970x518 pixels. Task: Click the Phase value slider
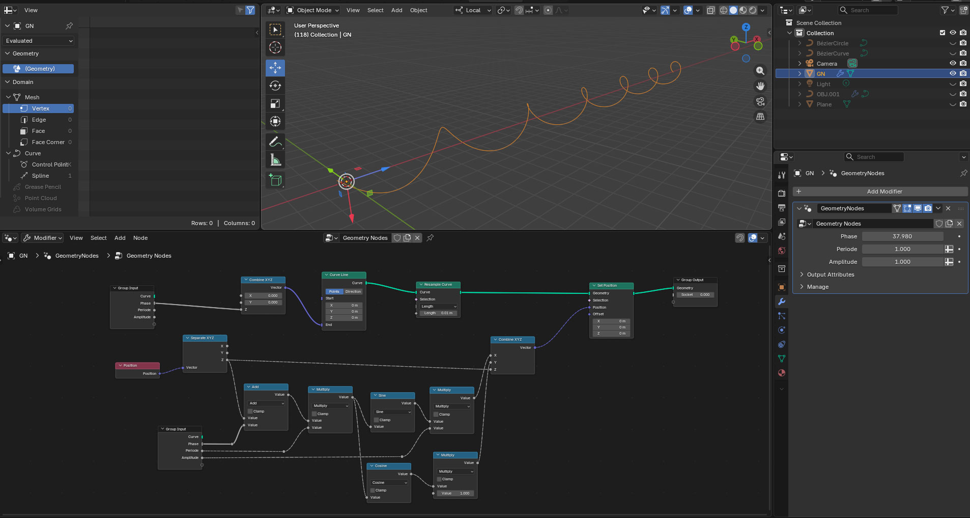(x=902, y=236)
